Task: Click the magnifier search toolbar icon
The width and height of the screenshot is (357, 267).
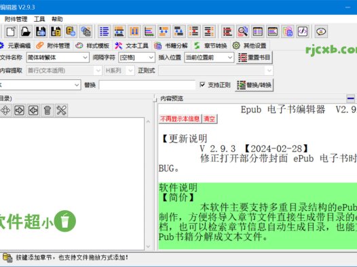Action: [x=243, y=31]
